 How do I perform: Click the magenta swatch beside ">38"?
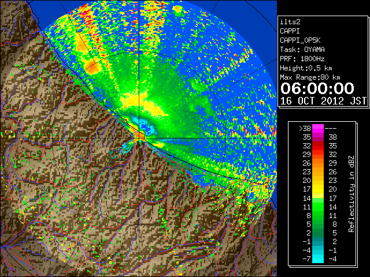(318, 128)
